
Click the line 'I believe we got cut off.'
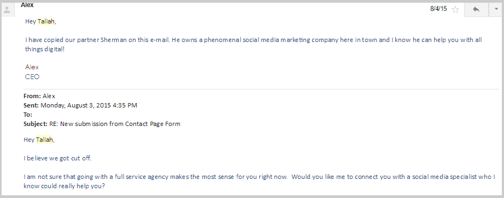click(57, 158)
